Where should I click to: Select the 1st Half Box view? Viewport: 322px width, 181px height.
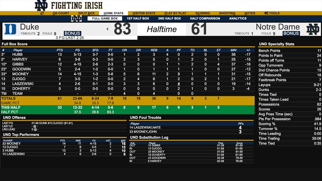tap(138, 18)
